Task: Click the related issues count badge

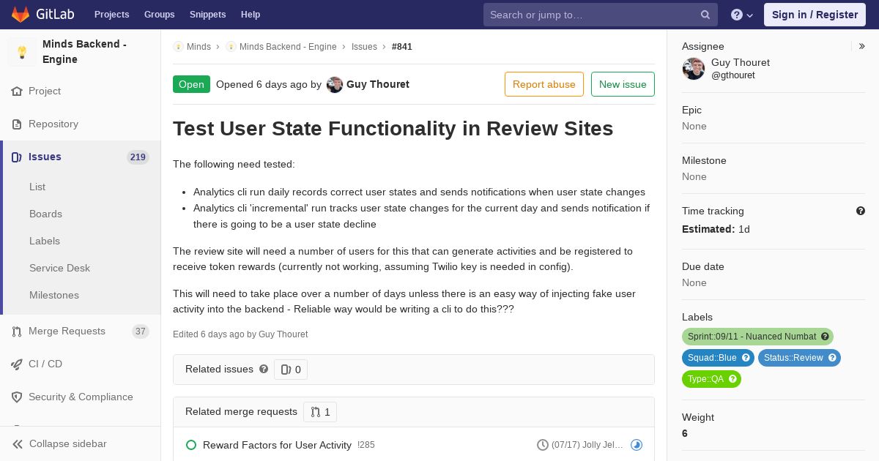Action: 291,370
